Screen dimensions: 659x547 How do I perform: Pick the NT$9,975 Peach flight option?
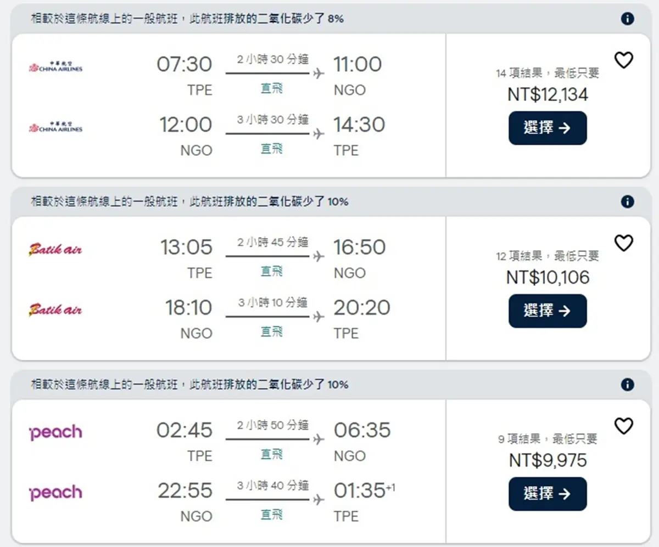click(548, 494)
